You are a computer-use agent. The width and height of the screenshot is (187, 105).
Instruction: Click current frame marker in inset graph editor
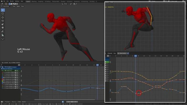pos(136,56)
